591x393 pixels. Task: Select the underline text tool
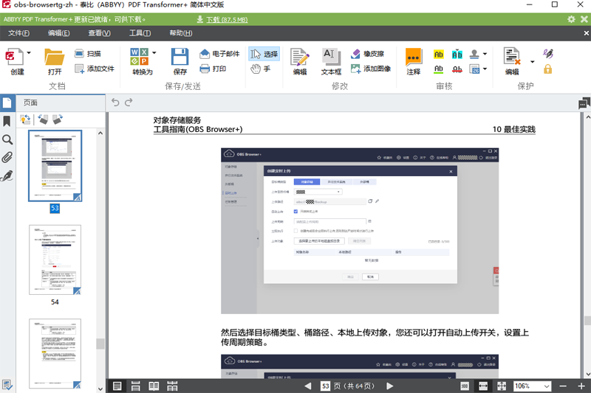pyautogui.click(x=438, y=69)
